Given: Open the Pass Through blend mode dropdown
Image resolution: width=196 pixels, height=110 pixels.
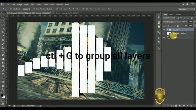Looking at the screenshot, I should pos(172,22).
